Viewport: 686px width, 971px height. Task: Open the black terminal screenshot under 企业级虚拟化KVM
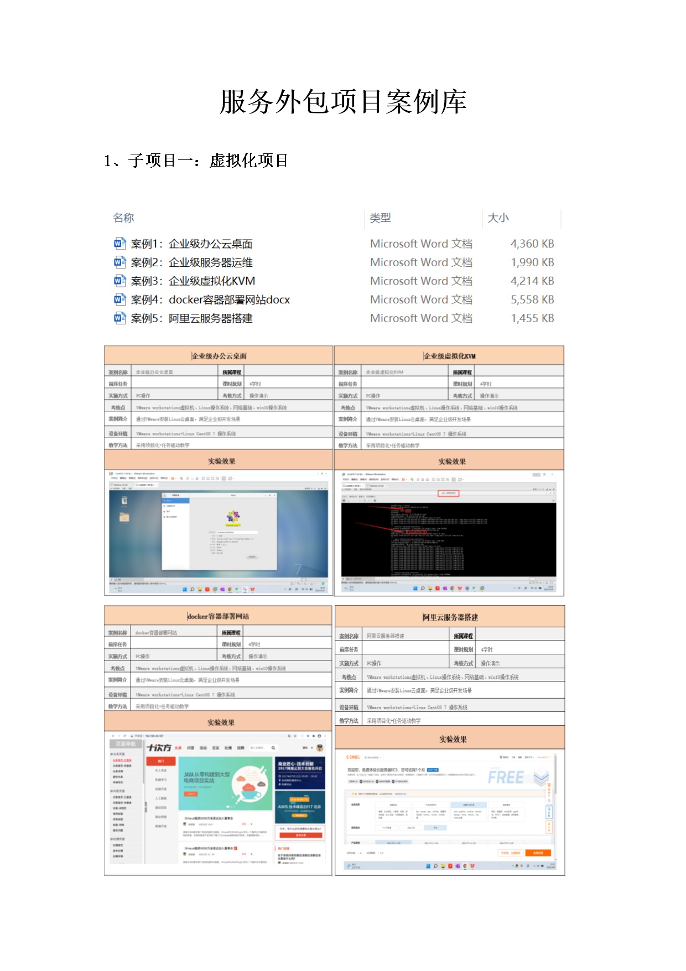[x=449, y=533]
